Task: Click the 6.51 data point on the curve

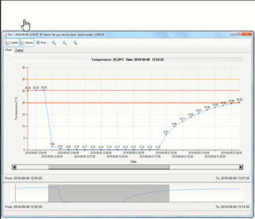Action: pos(166,134)
